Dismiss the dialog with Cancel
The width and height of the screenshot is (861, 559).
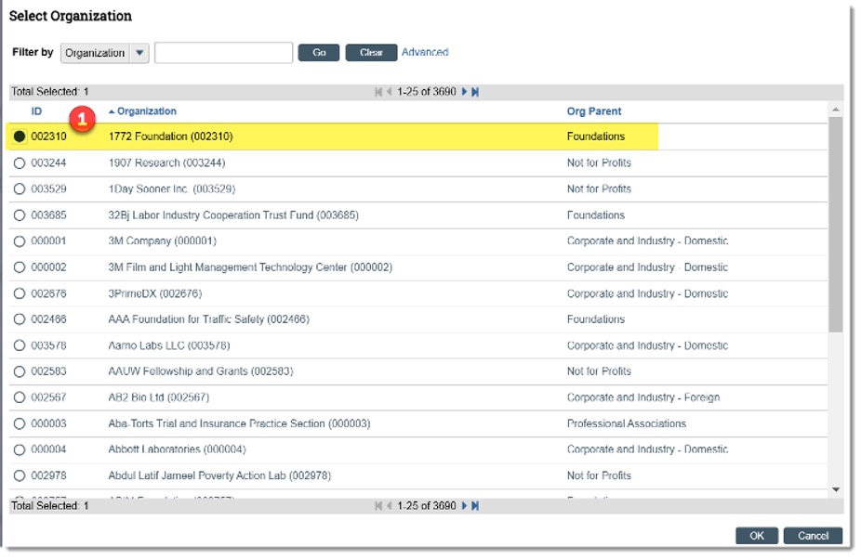click(813, 536)
